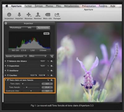Open Balance des blancs gear menu
124x112 pixels.
52,61
